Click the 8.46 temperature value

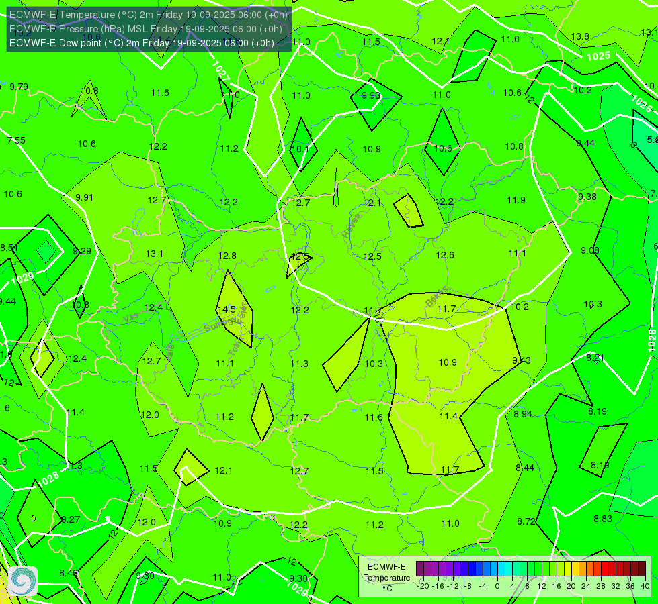tap(69, 573)
